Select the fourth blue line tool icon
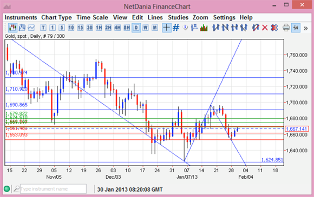 click(244, 28)
